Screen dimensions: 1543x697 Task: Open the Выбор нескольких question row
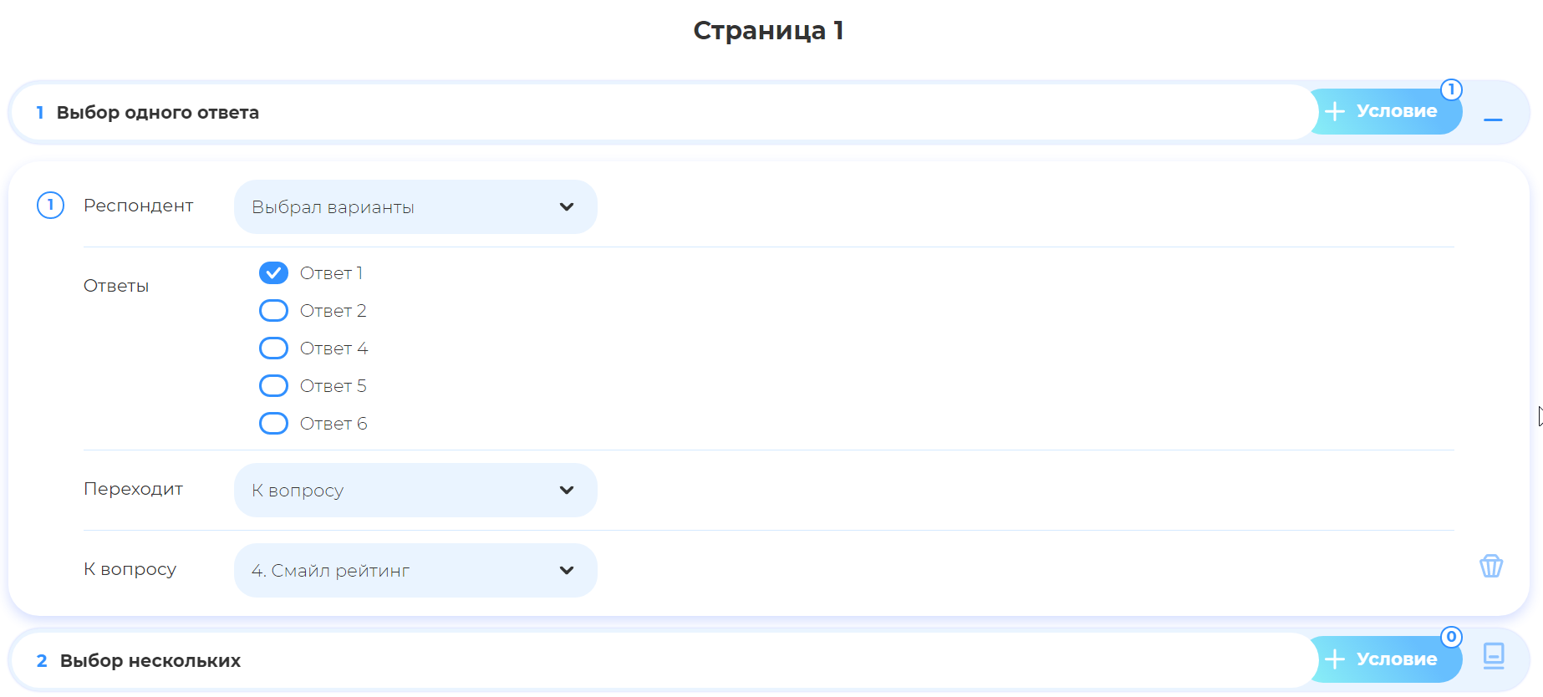[150, 661]
